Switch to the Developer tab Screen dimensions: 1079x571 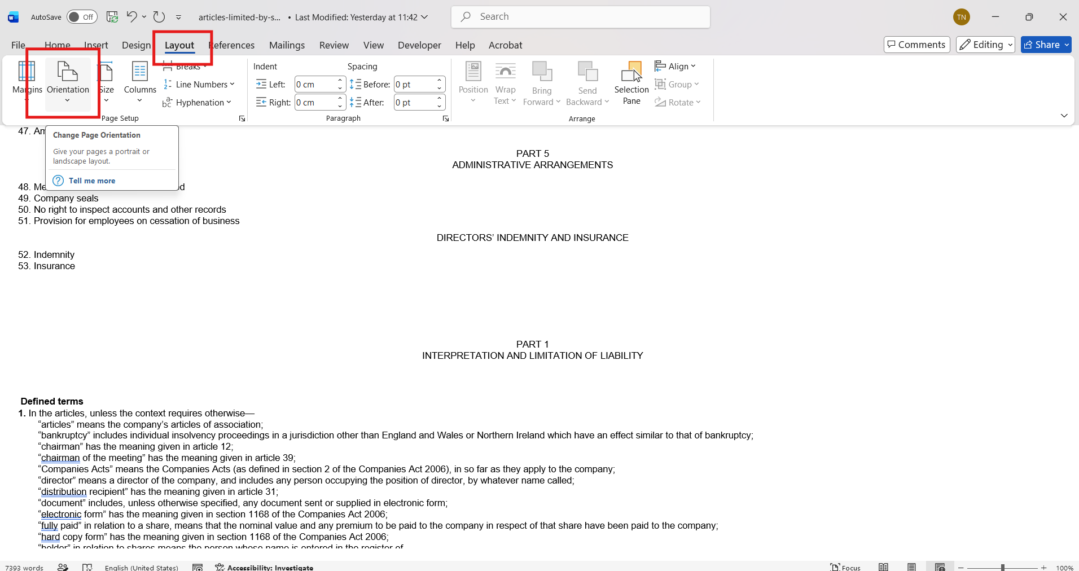(x=419, y=45)
